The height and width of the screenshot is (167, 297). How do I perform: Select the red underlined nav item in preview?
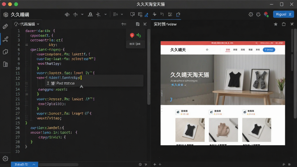[228, 50]
